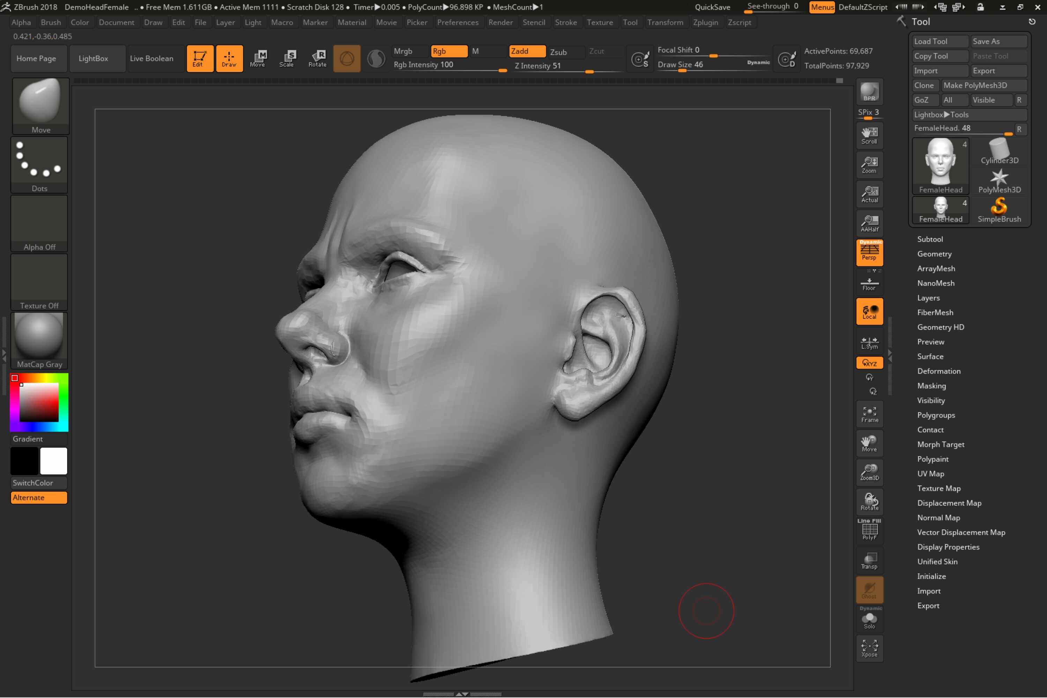Enable the PolyF line fill icon

pyautogui.click(x=869, y=530)
